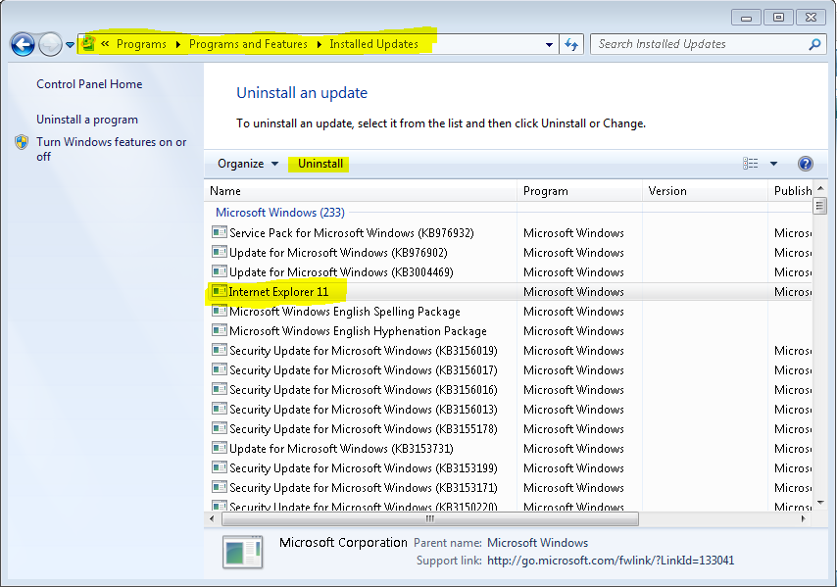The image size is (837, 587).
Task: Click Programs and Features breadcrumb
Action: pos(248,44)
